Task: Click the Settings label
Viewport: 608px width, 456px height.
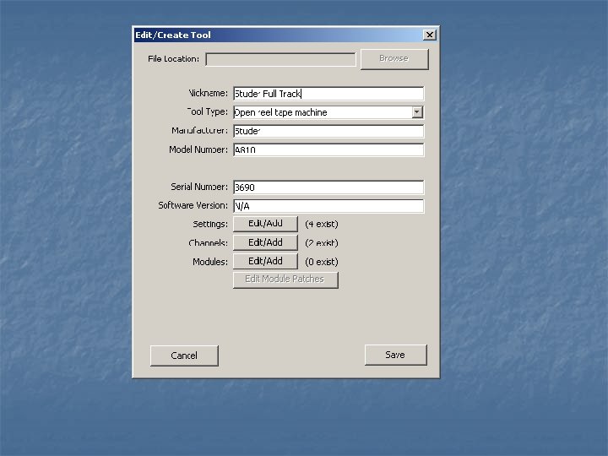Action: (210, 224)
